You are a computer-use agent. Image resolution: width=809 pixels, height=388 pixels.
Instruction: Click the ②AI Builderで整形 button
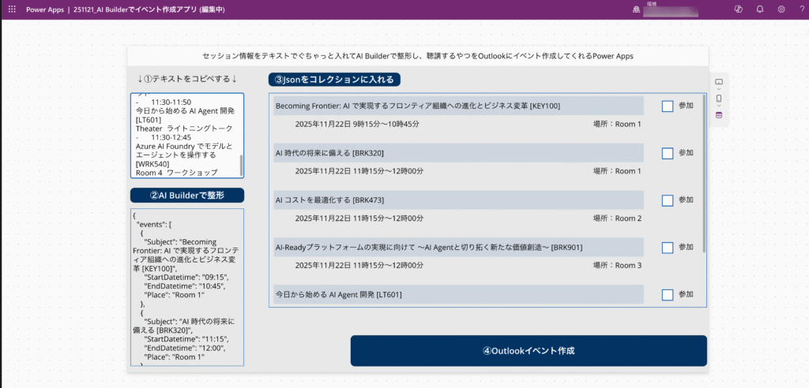[x=187, y=195]
